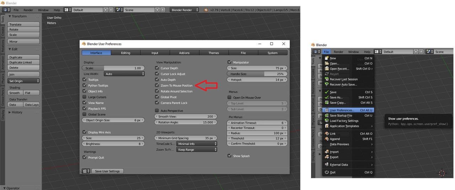The height and width of the screenshot is (190, 455).
Task: Click Save User Settings button
Action: pos(108,171)
